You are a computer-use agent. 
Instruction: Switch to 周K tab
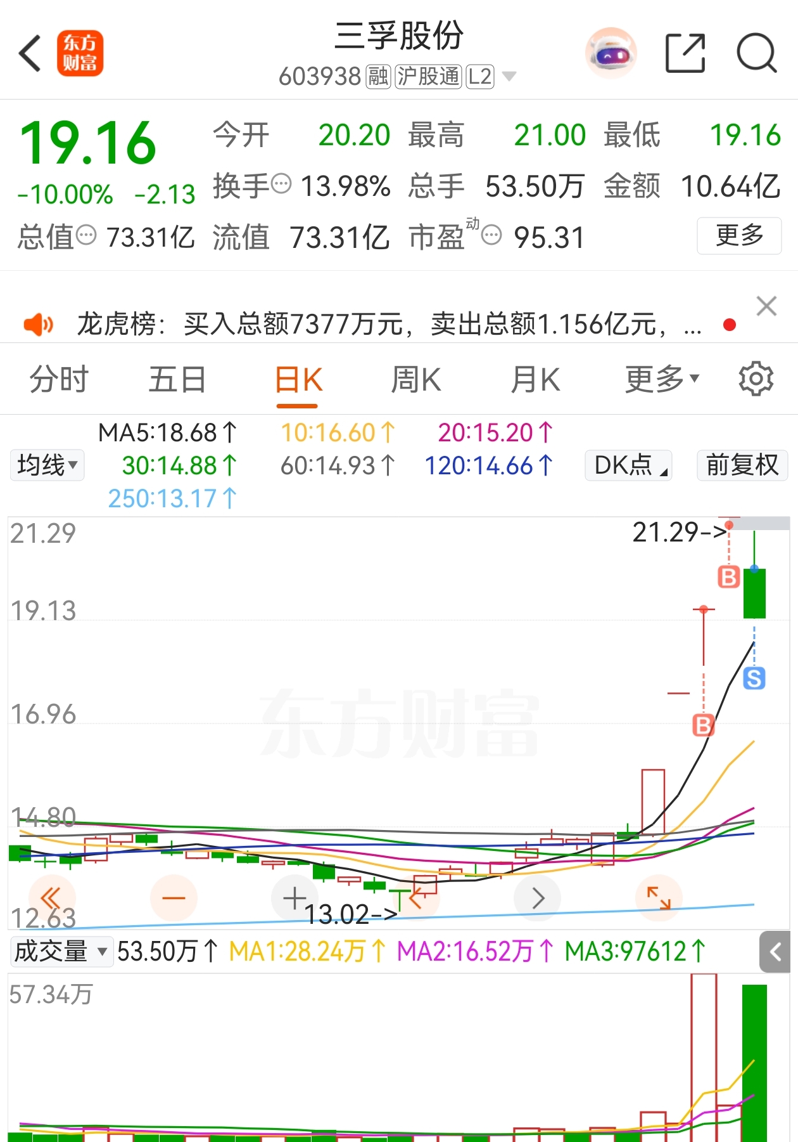[415, 380]
